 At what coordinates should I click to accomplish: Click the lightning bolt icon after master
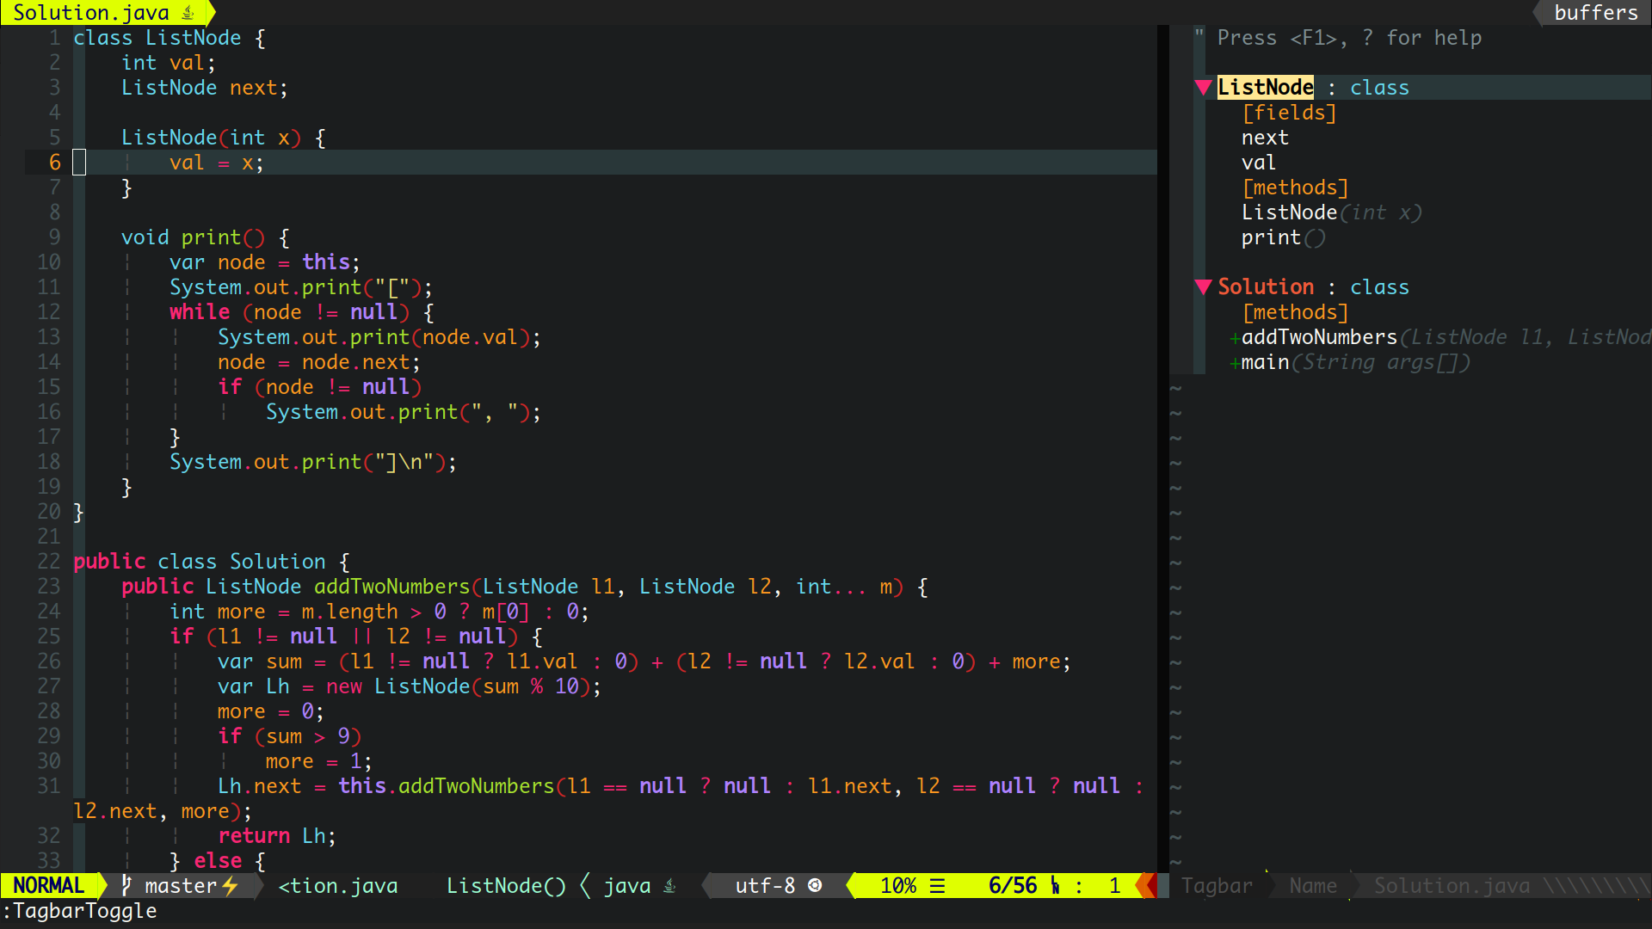[230, 885]
